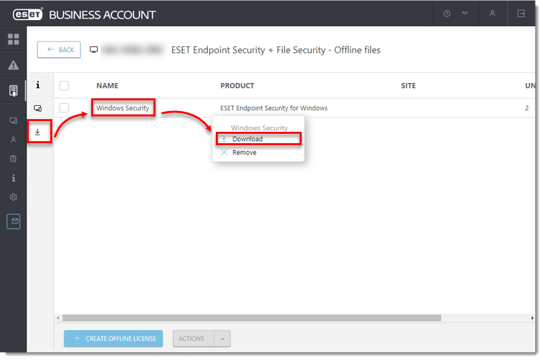Click the scrollbar left arrow

pos(58,318)
